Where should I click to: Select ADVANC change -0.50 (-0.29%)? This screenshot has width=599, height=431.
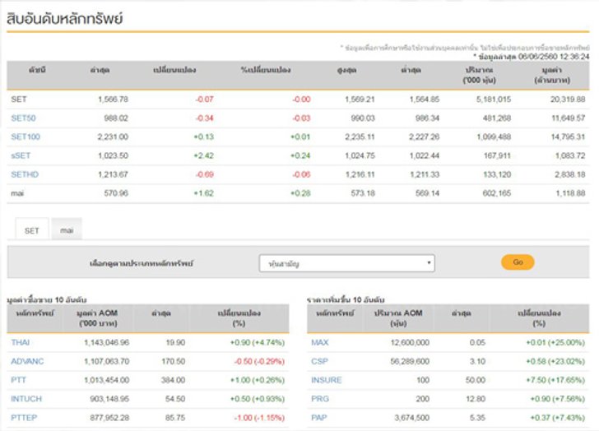coord(259,361)
